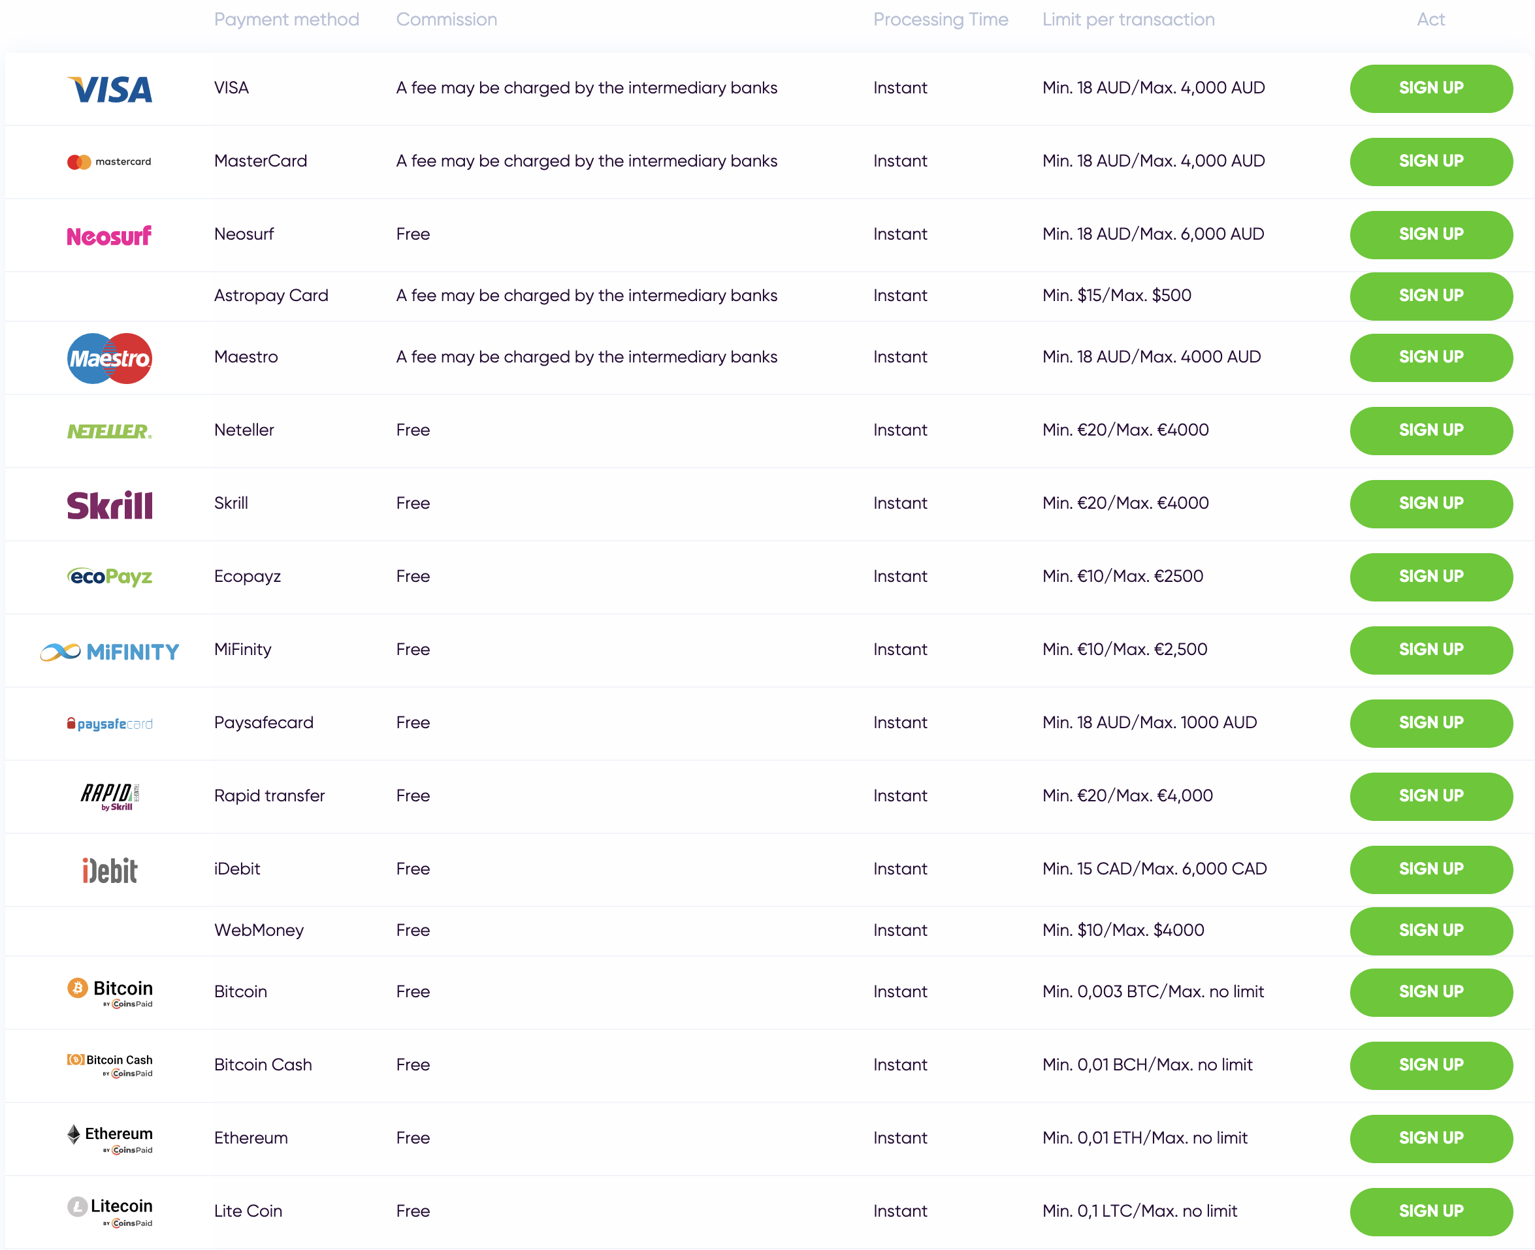Click Sign Up in the Neteller row
1535x1250 pixels.
tap(1430, 430)
